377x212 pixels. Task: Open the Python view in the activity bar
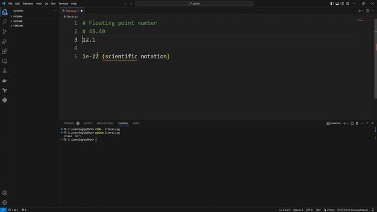coord(5,100)
